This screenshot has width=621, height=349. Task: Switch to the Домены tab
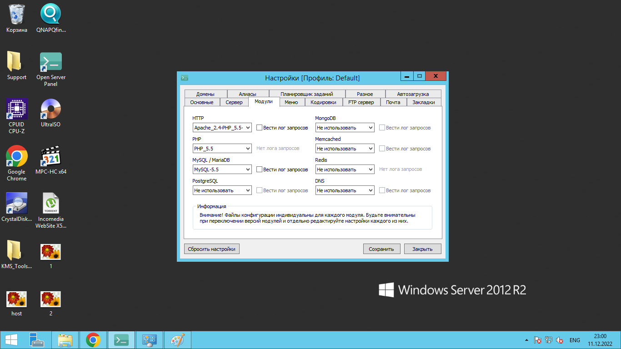click(205, 94)
